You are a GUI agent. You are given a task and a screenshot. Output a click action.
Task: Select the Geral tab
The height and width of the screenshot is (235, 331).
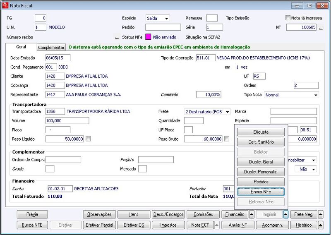coord(21,47)
